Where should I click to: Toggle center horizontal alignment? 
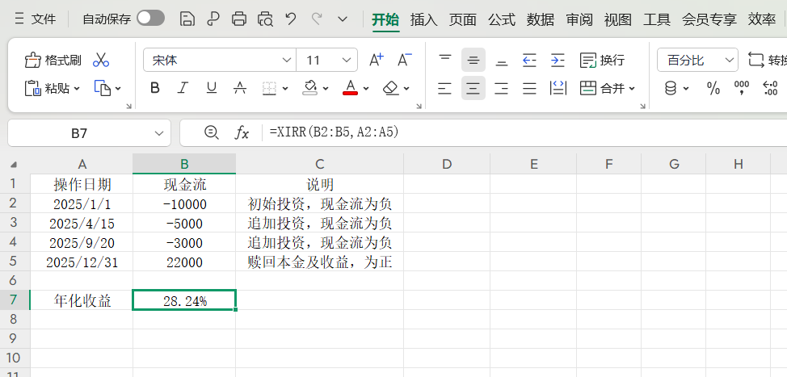click(473, 88)
